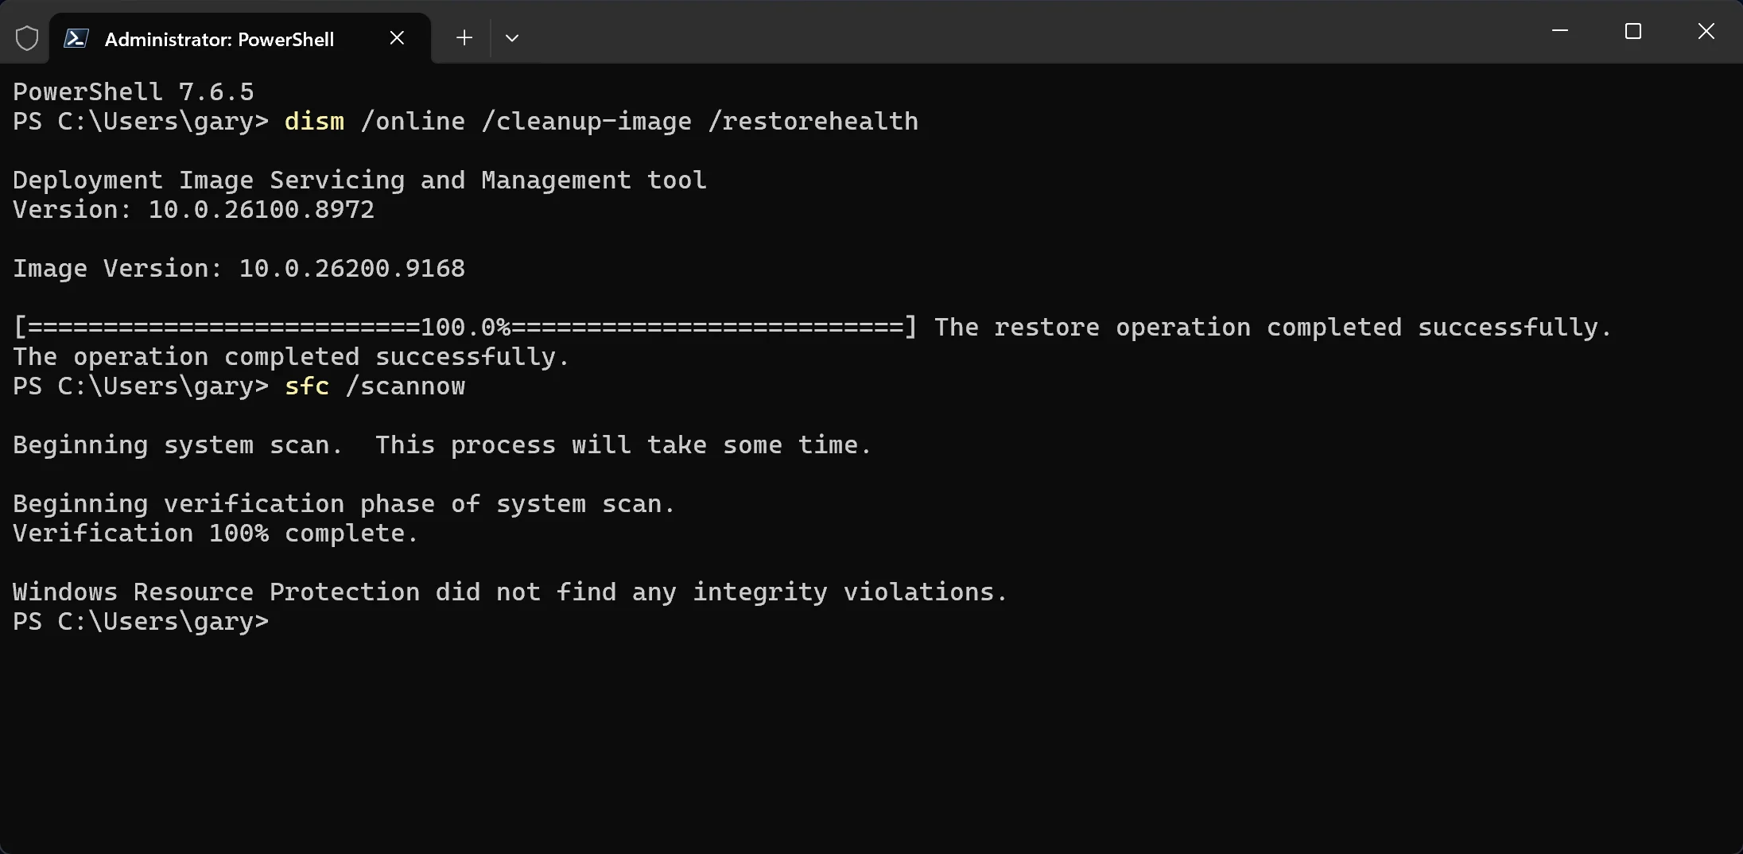
Task: Click the PowerShell icon in the tab
Action: pos(76,38)
